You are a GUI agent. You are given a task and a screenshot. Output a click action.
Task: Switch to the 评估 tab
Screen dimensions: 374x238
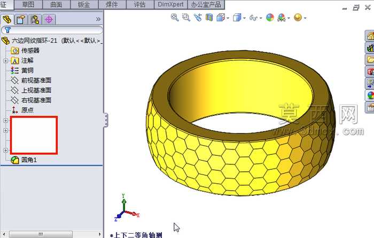(x=140, y=4)
